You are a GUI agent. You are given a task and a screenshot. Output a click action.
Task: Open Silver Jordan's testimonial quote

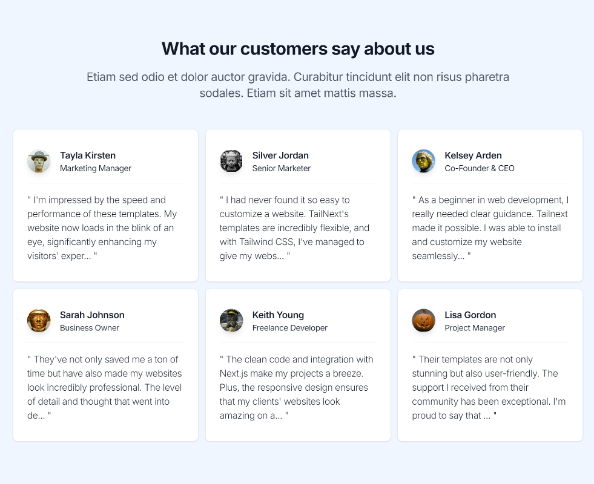coord(294,227)
